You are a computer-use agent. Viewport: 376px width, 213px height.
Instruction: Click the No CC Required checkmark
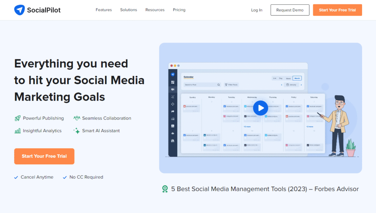(65, 177)
